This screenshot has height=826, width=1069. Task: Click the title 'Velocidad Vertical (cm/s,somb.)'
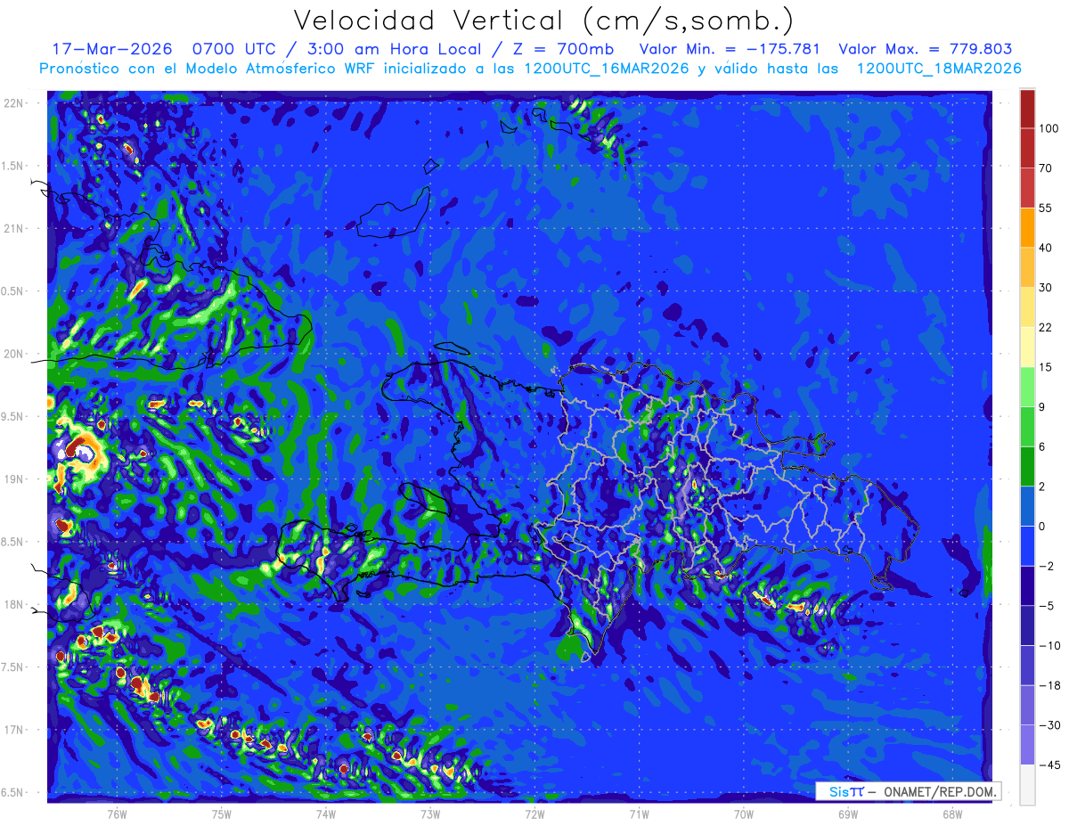(x=543, y=20)
